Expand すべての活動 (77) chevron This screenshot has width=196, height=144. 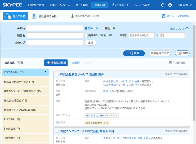(x=46, y=72)
